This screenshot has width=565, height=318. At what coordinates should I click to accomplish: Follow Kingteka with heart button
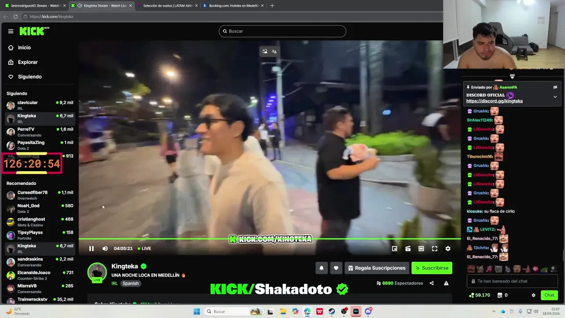(x=336, y=268)
